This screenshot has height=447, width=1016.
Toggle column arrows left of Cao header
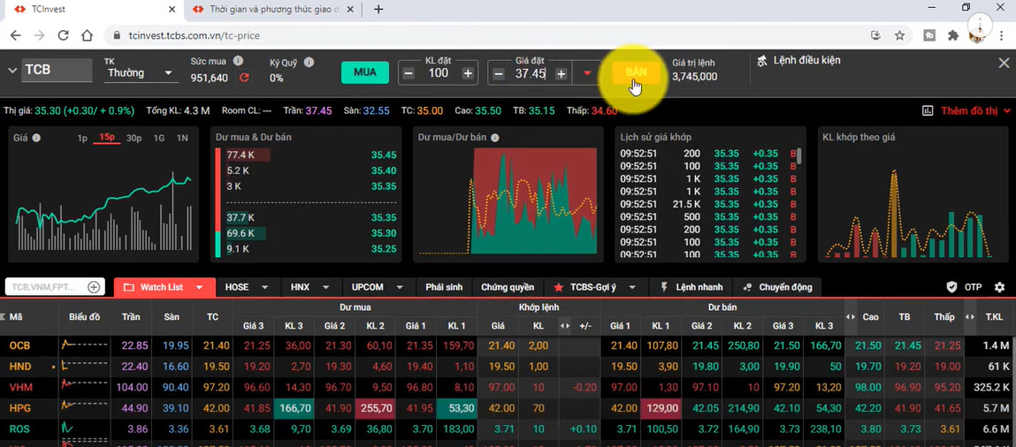(x=851, y=317)
